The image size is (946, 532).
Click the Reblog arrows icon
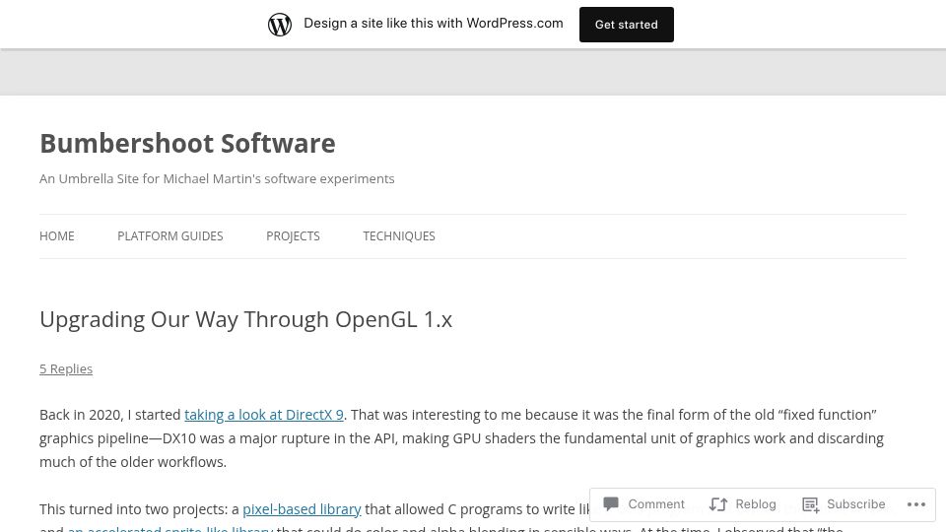coord(718,504)
